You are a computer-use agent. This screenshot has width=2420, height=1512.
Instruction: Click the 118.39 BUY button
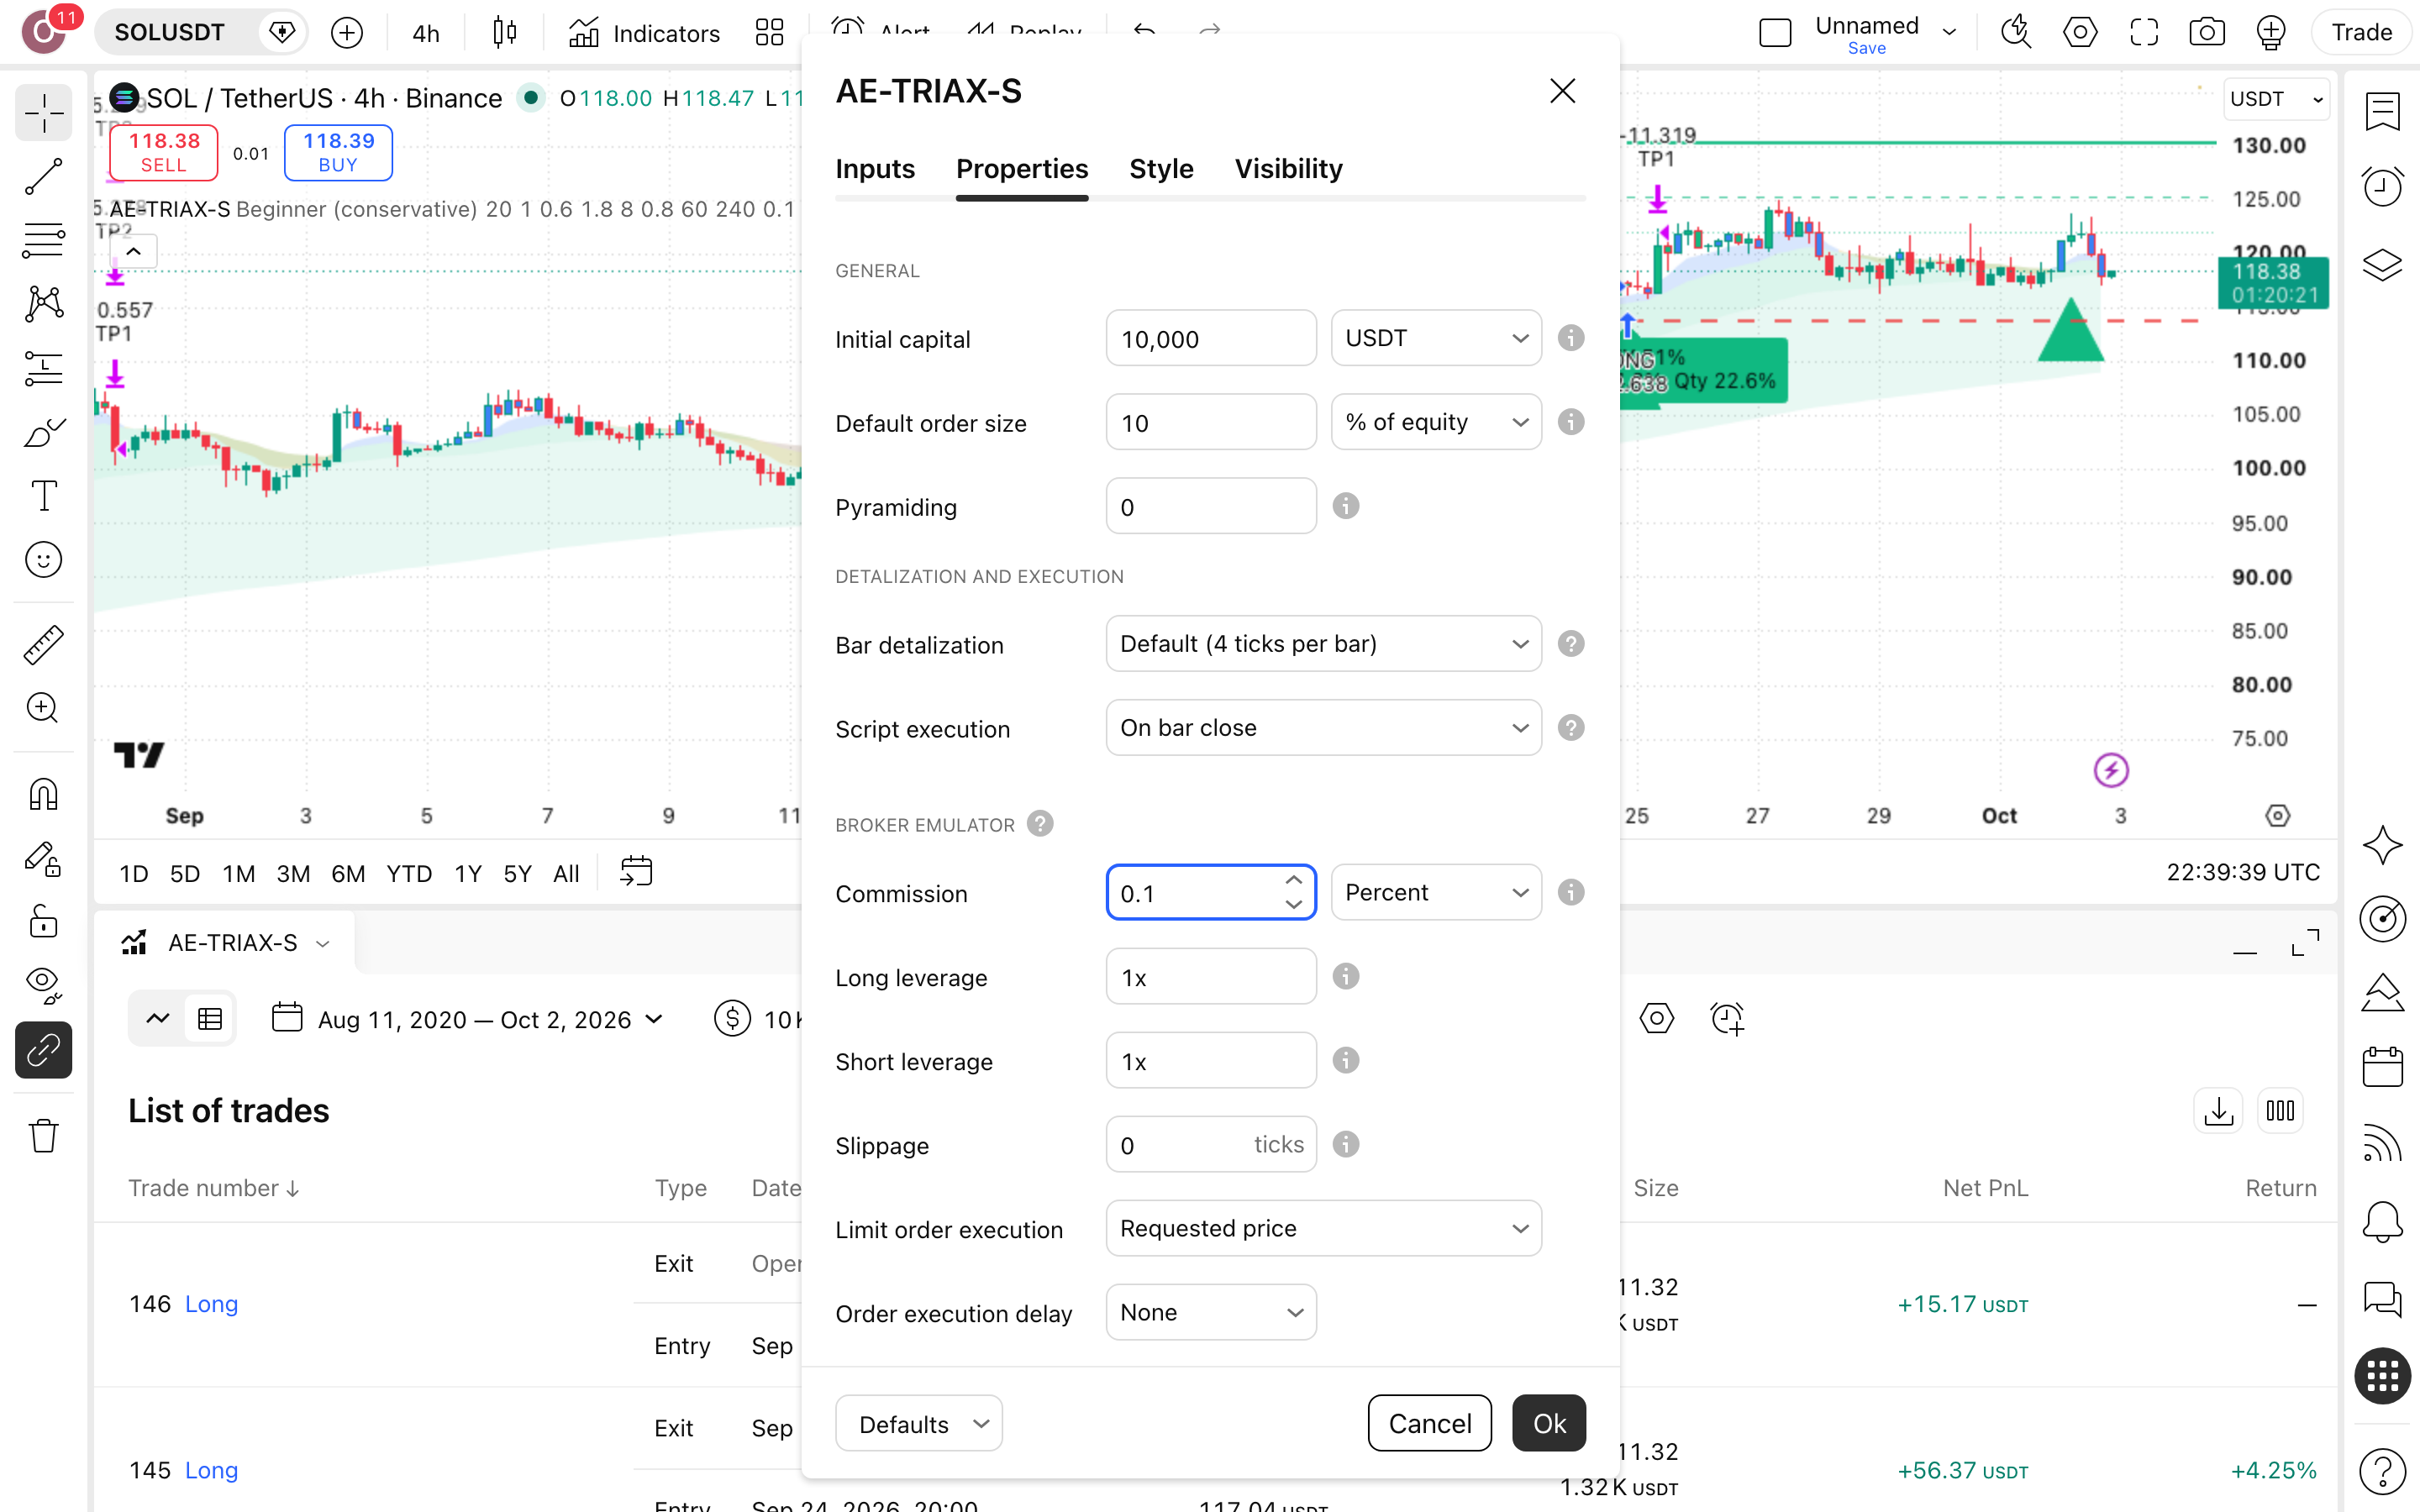click(x=338, y=152)
